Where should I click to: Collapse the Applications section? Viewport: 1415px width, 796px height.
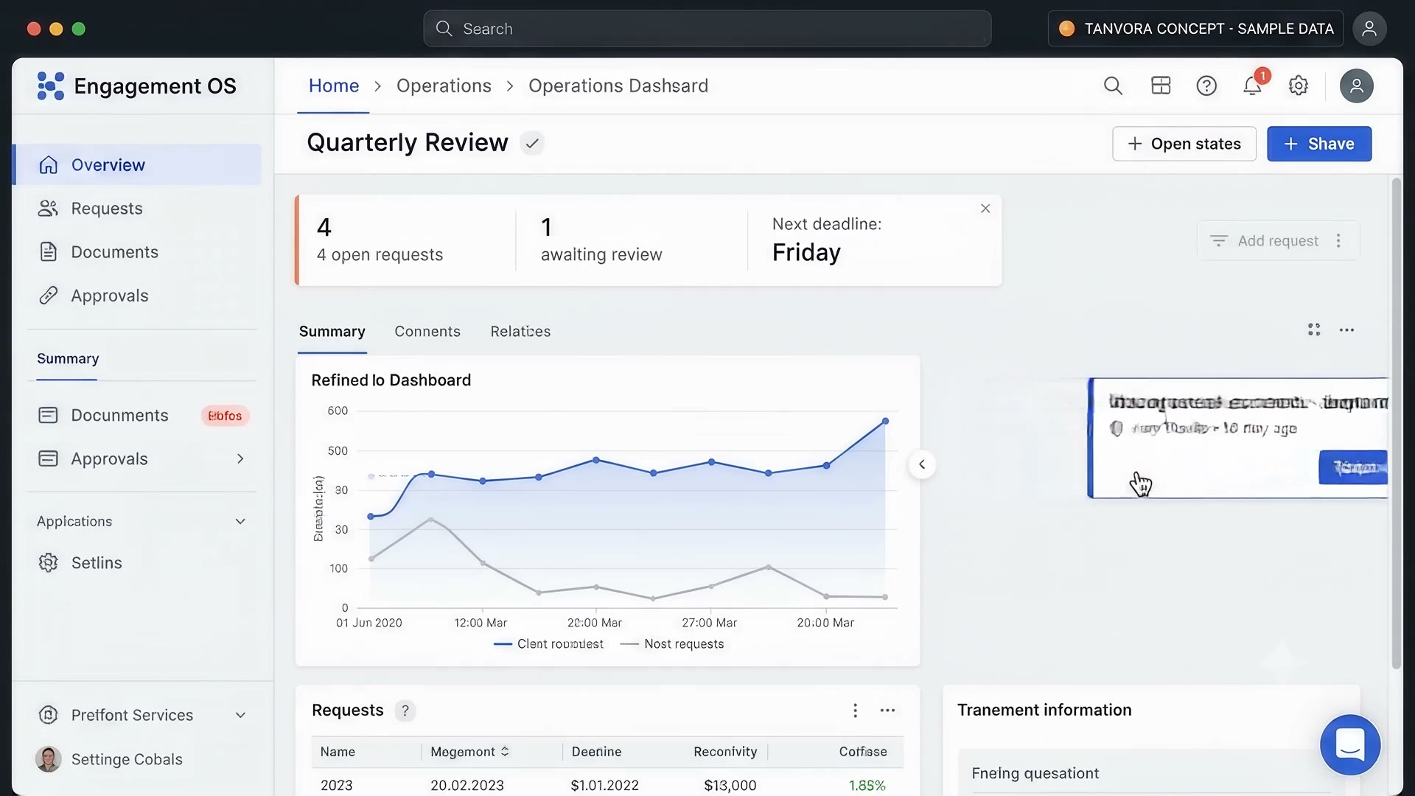tap(240, 521)
